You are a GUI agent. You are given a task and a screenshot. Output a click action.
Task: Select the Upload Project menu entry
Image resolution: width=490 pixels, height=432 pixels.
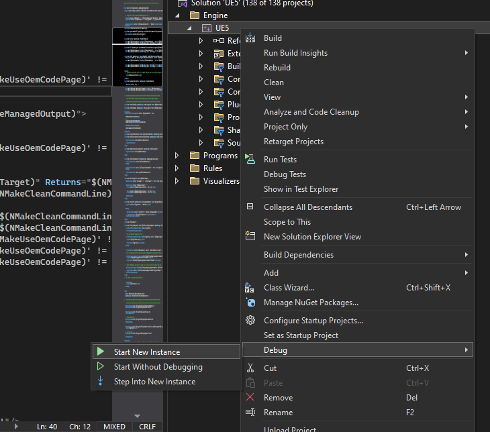[358, 429]
